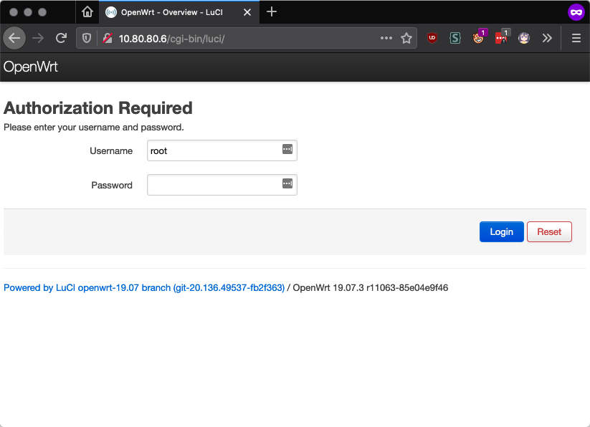Click the autofill icon in Password field

point(287,183)
